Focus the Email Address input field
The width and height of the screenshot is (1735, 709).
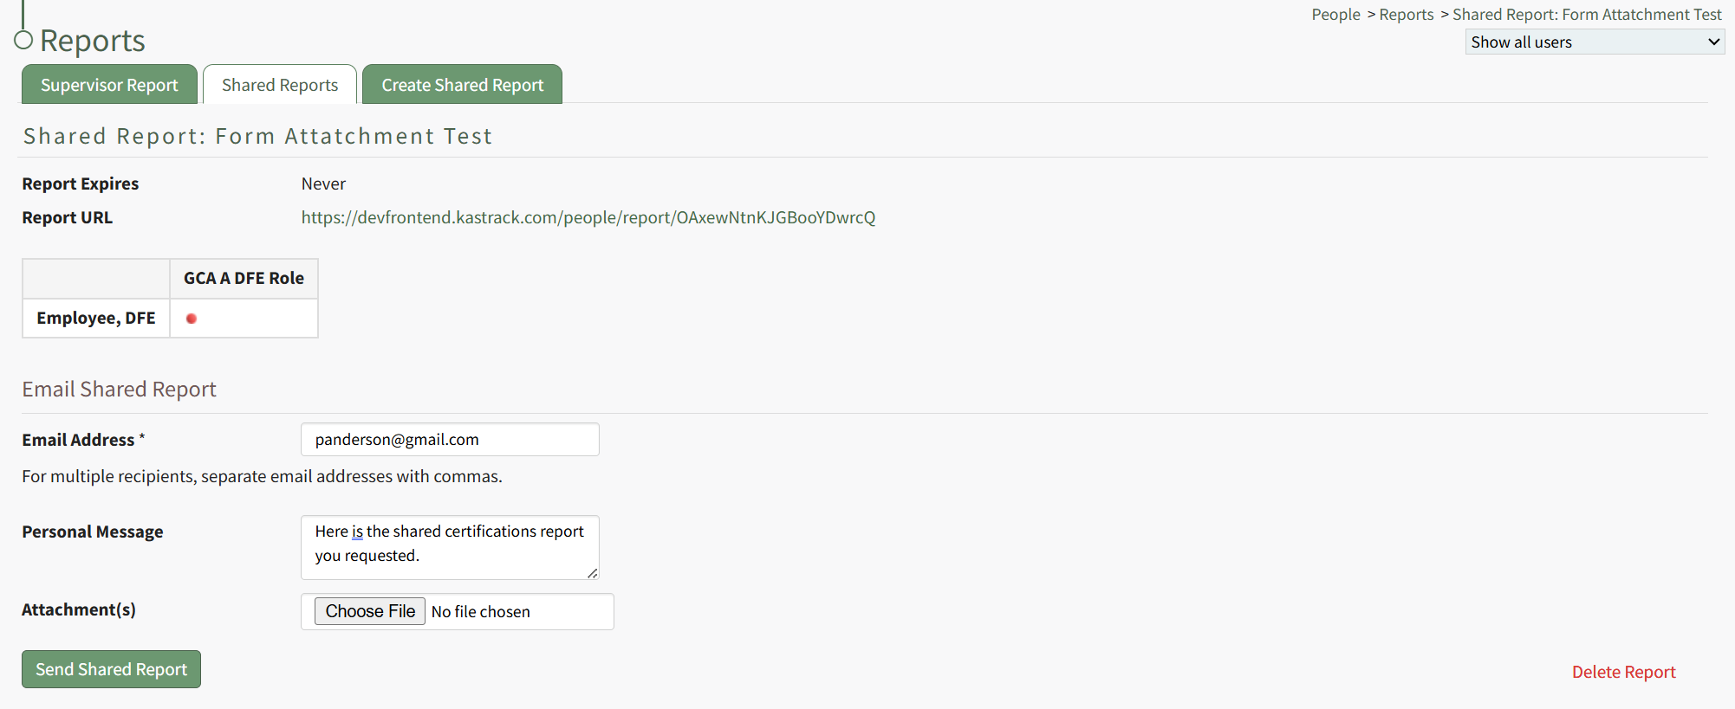click(x=450, y=440)
